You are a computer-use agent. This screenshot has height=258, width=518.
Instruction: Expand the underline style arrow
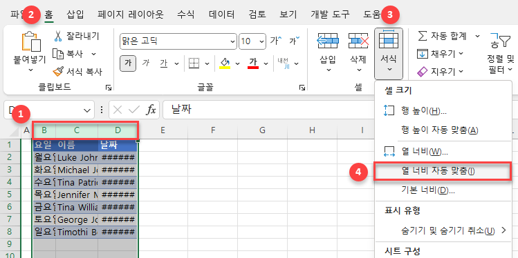(177, 63)
